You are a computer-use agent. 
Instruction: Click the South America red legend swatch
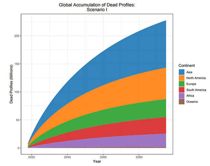pyautogui.click(x=182, y=90)
